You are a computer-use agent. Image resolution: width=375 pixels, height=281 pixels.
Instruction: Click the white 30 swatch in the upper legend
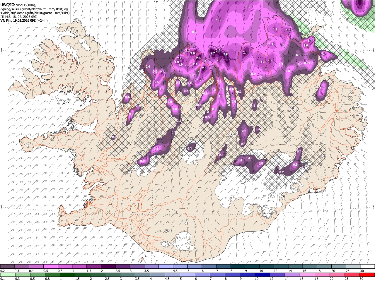click(367, 267)
